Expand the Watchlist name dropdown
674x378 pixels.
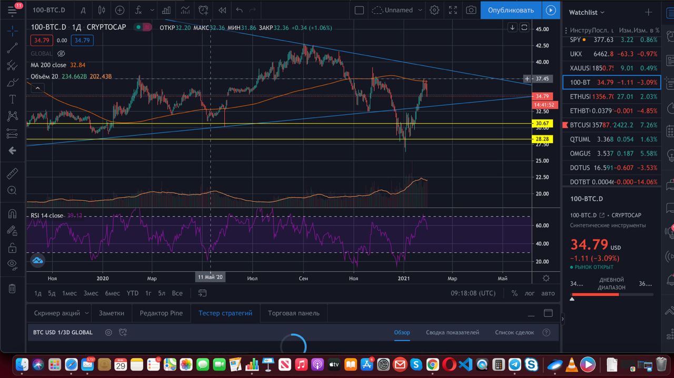point(587,12)
